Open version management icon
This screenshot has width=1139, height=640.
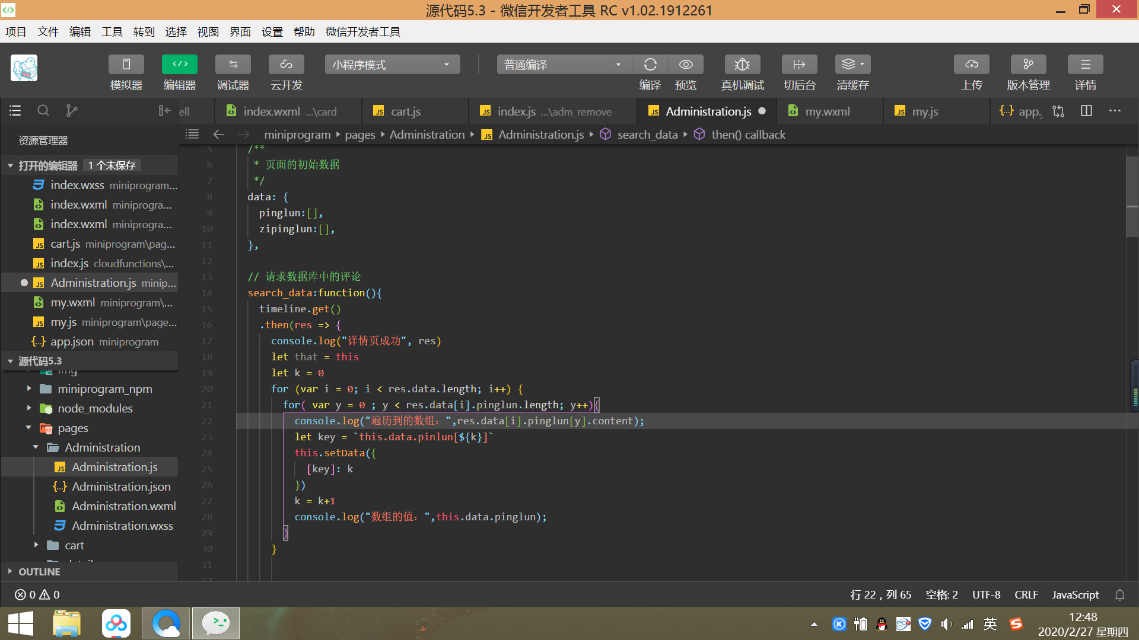coord(1028,65)
